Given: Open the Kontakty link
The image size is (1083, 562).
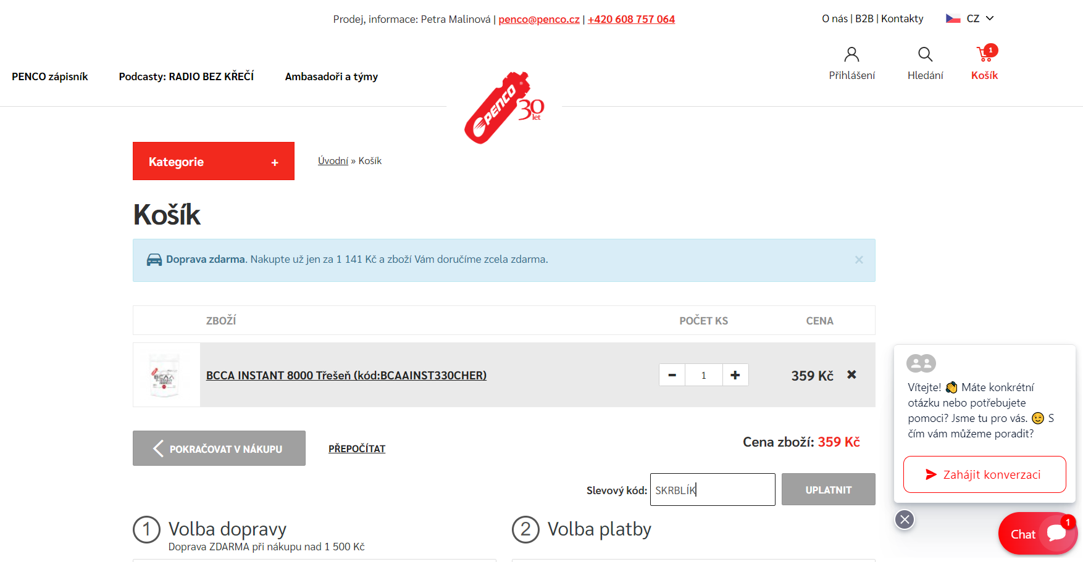Looking at the screenshot, I should click(x=902, y=19).
